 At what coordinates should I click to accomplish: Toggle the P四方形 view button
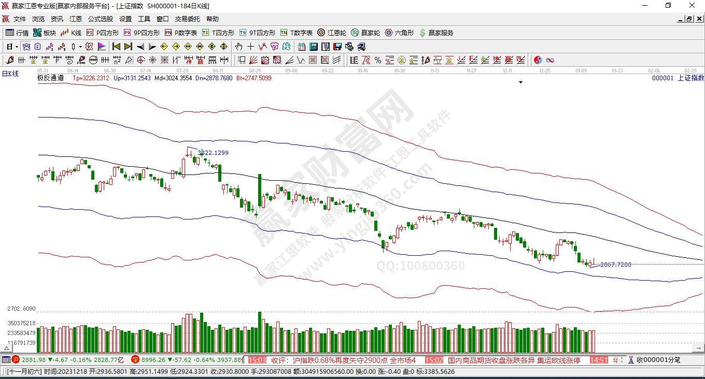(103, 33)
